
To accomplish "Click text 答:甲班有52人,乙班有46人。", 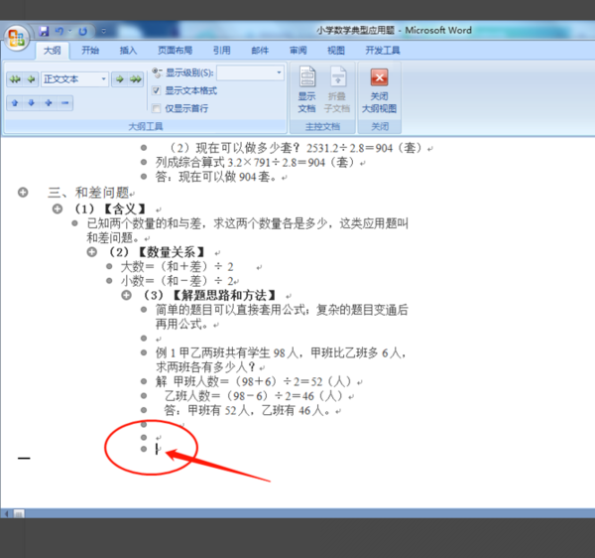I will (247, 410).
